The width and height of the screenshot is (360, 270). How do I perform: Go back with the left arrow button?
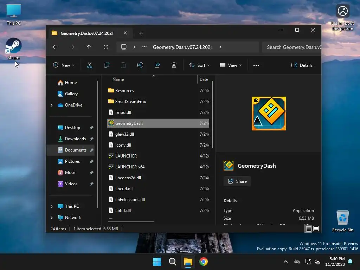point(55,47)
